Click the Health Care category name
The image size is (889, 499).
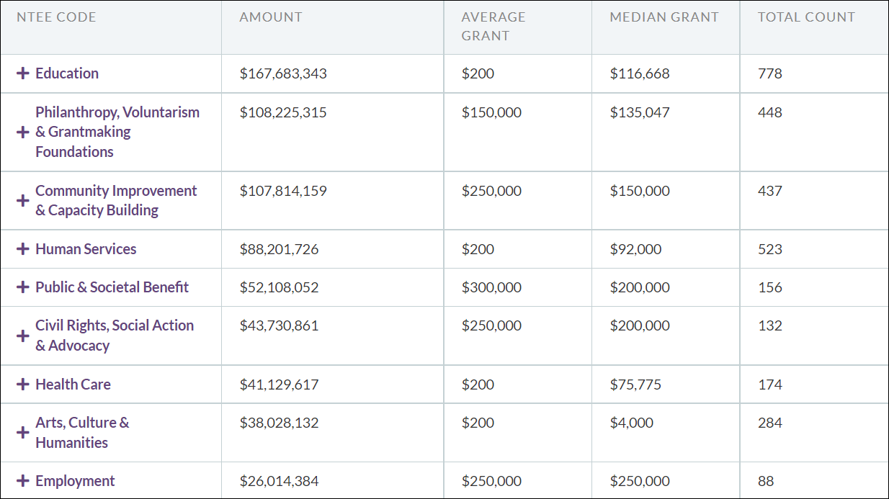click(73, 385)
